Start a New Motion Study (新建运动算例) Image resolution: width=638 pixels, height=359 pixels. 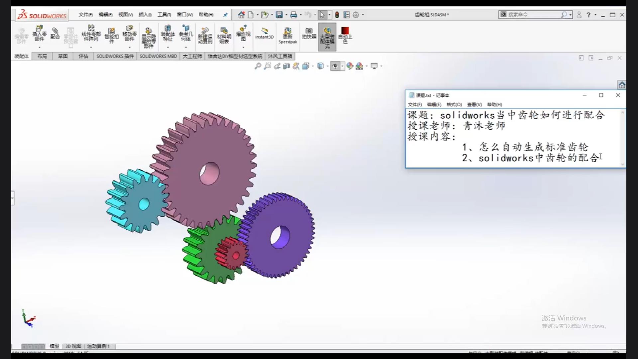point(205,35)
